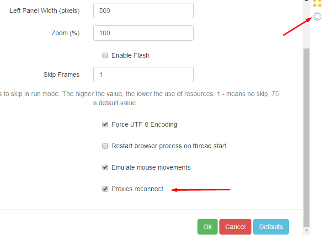Reset settings with the Defaults button

(x=271, y=227)
